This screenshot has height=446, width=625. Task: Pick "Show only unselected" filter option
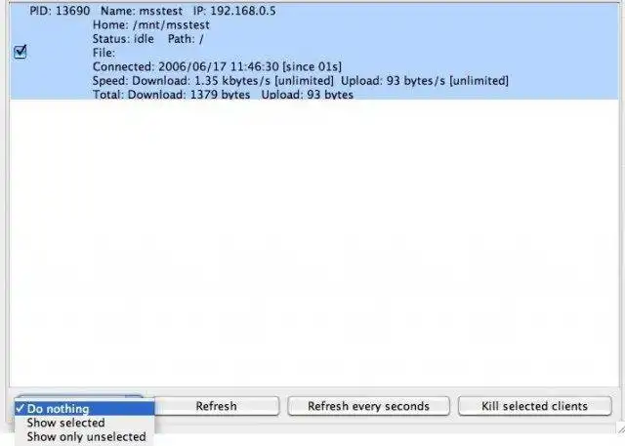(85, 436)
